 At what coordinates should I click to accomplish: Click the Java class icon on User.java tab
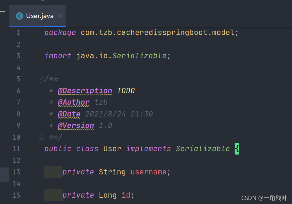(x=20, y=16)
